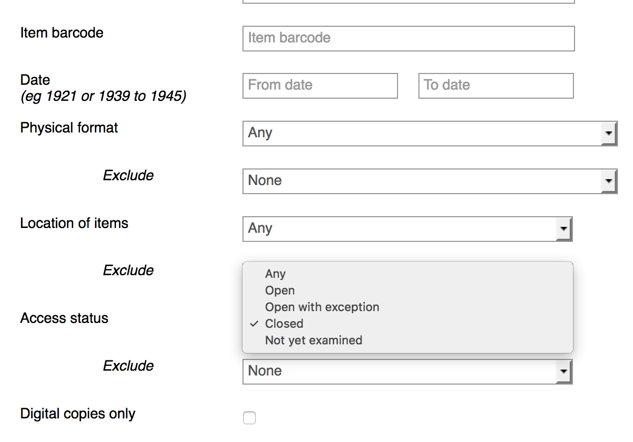Screen dimensions: 633x442
Task: Pick Open with exception option
Action: point(322,307)
